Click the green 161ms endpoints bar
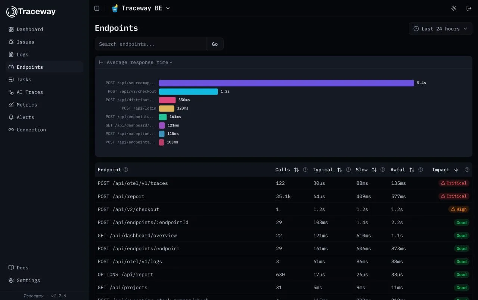Viewport: 478px width, 300px height. tap(163, 117)
